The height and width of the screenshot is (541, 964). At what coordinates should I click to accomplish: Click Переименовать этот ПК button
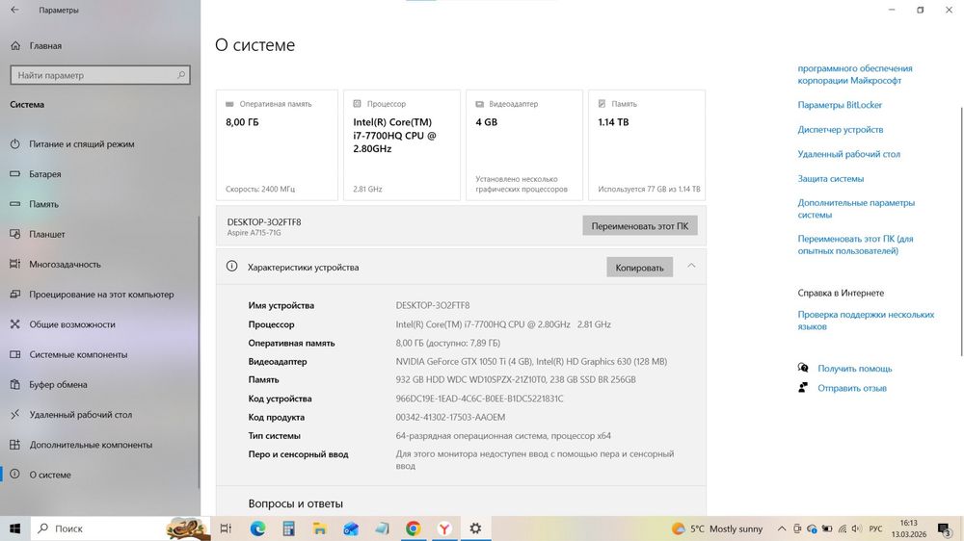coord(639,226)
